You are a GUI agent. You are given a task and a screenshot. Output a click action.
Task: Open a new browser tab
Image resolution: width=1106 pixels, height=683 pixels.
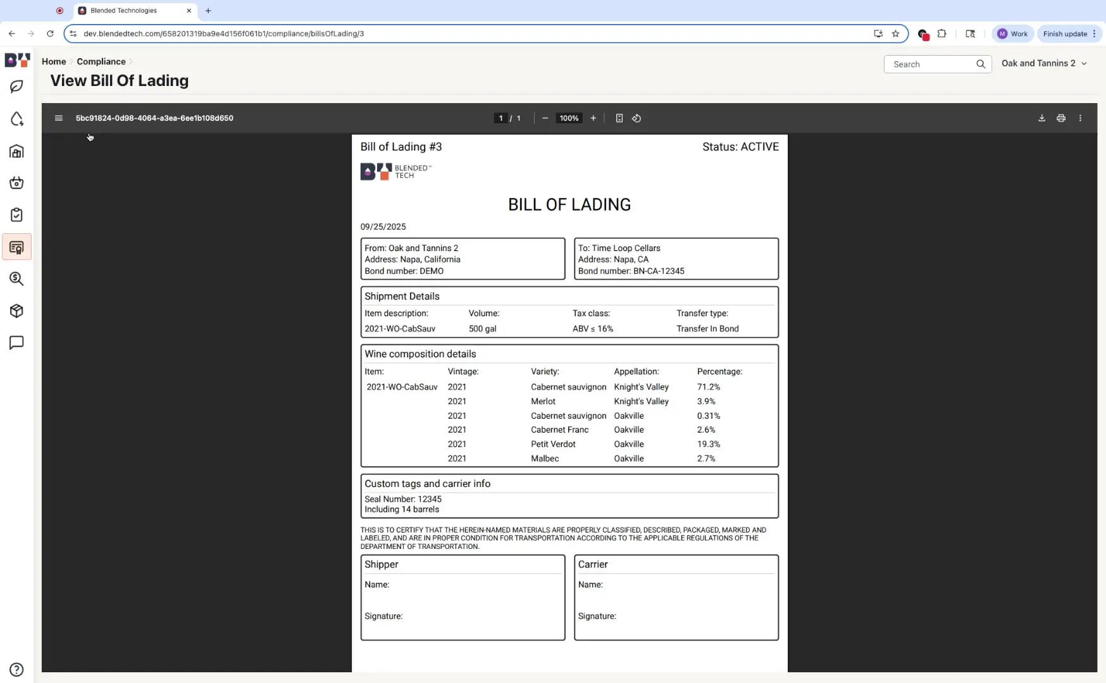click(208, 11)
